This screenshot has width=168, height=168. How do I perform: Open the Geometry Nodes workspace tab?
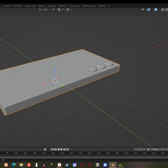click(89, 6)
